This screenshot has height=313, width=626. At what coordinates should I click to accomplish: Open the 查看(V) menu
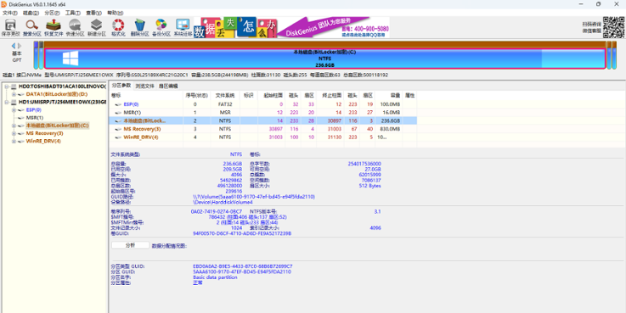tap(93, 13)
